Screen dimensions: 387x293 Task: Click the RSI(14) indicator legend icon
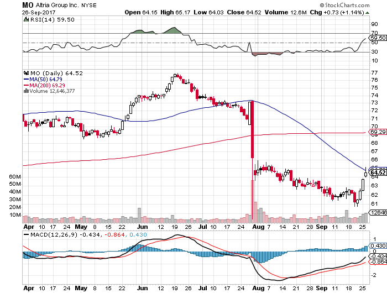(x=25, y=20)
